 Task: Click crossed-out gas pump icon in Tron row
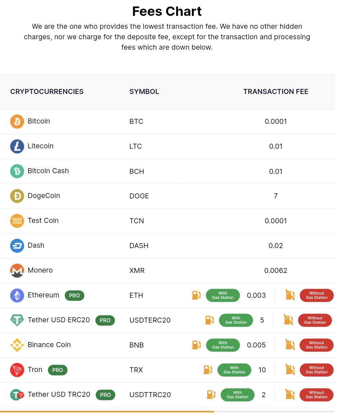(x=290, y=370)
